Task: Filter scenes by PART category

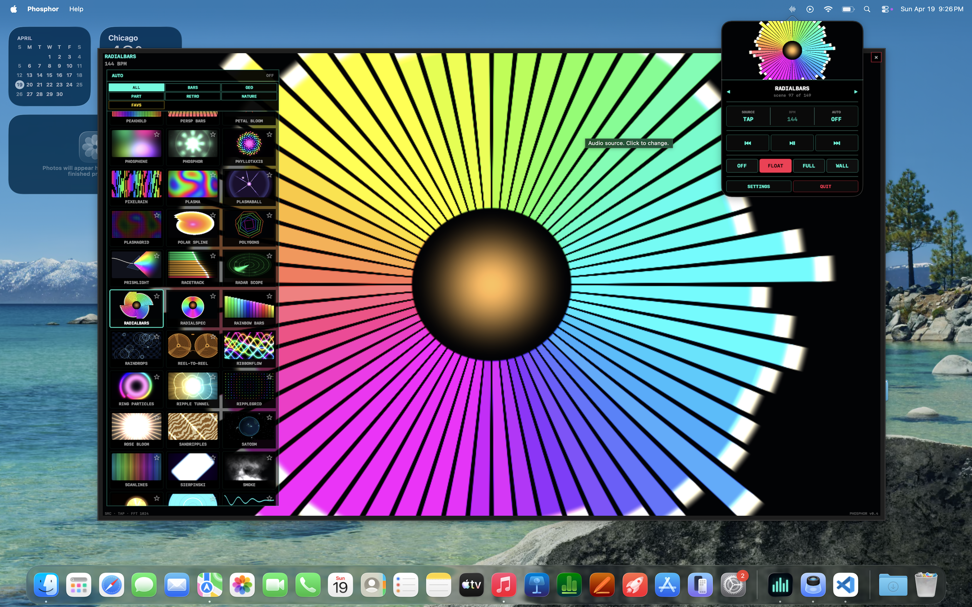Action: pos(136,96)
